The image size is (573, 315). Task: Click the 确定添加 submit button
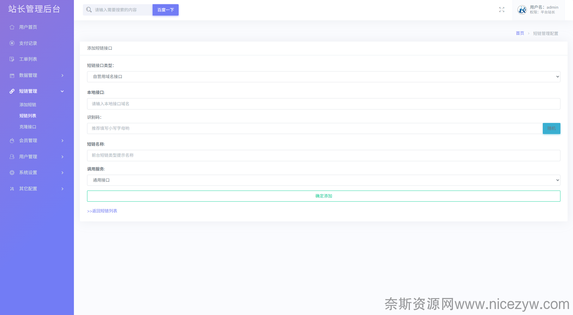coord(323,196)
